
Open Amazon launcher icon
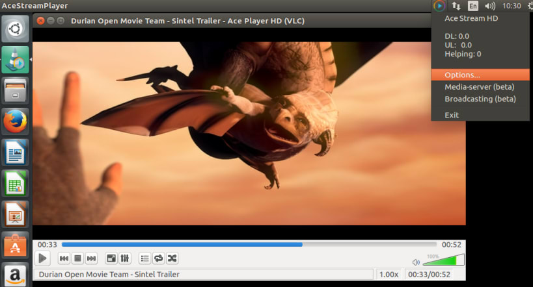[16, 275]
